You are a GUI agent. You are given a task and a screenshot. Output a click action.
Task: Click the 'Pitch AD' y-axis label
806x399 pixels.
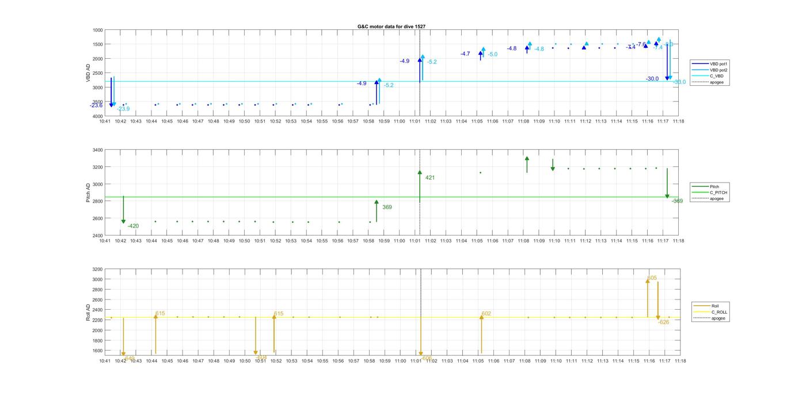(x=88, y=193)
